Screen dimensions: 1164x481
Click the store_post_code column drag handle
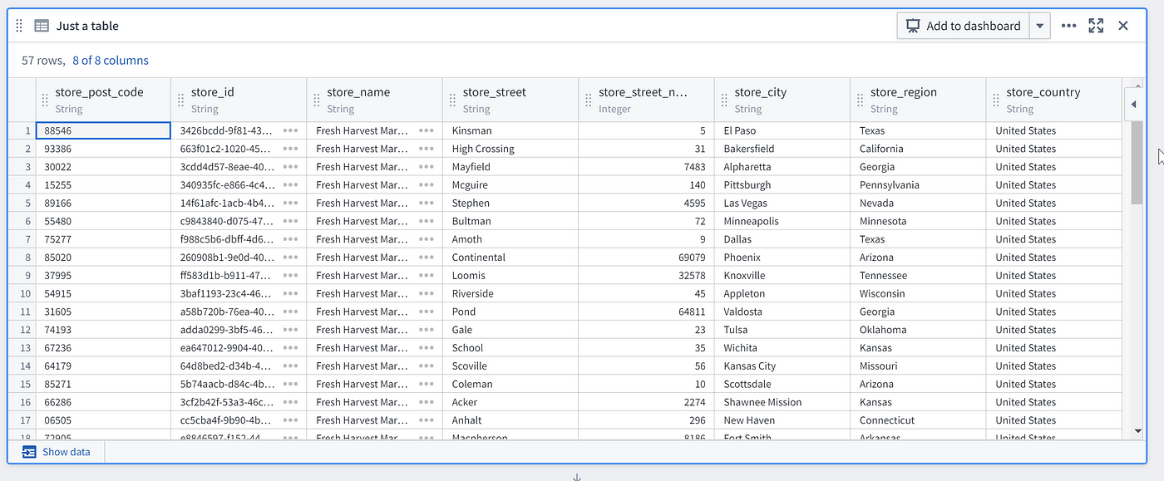pos(45,100)
